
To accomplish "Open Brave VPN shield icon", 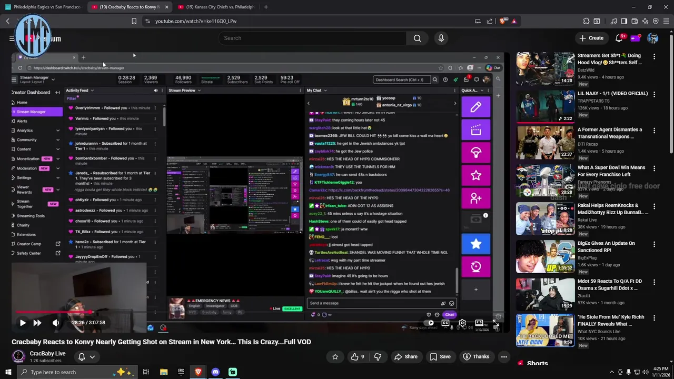I will pos(656,21).
